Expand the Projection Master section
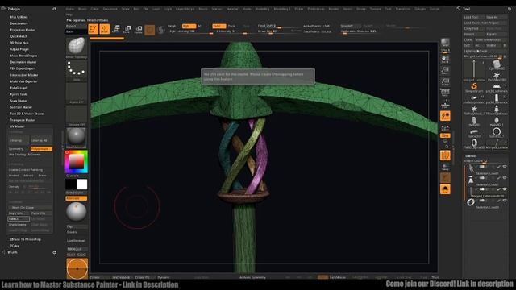This screenshot has width=516, height=290. [23, 30]
